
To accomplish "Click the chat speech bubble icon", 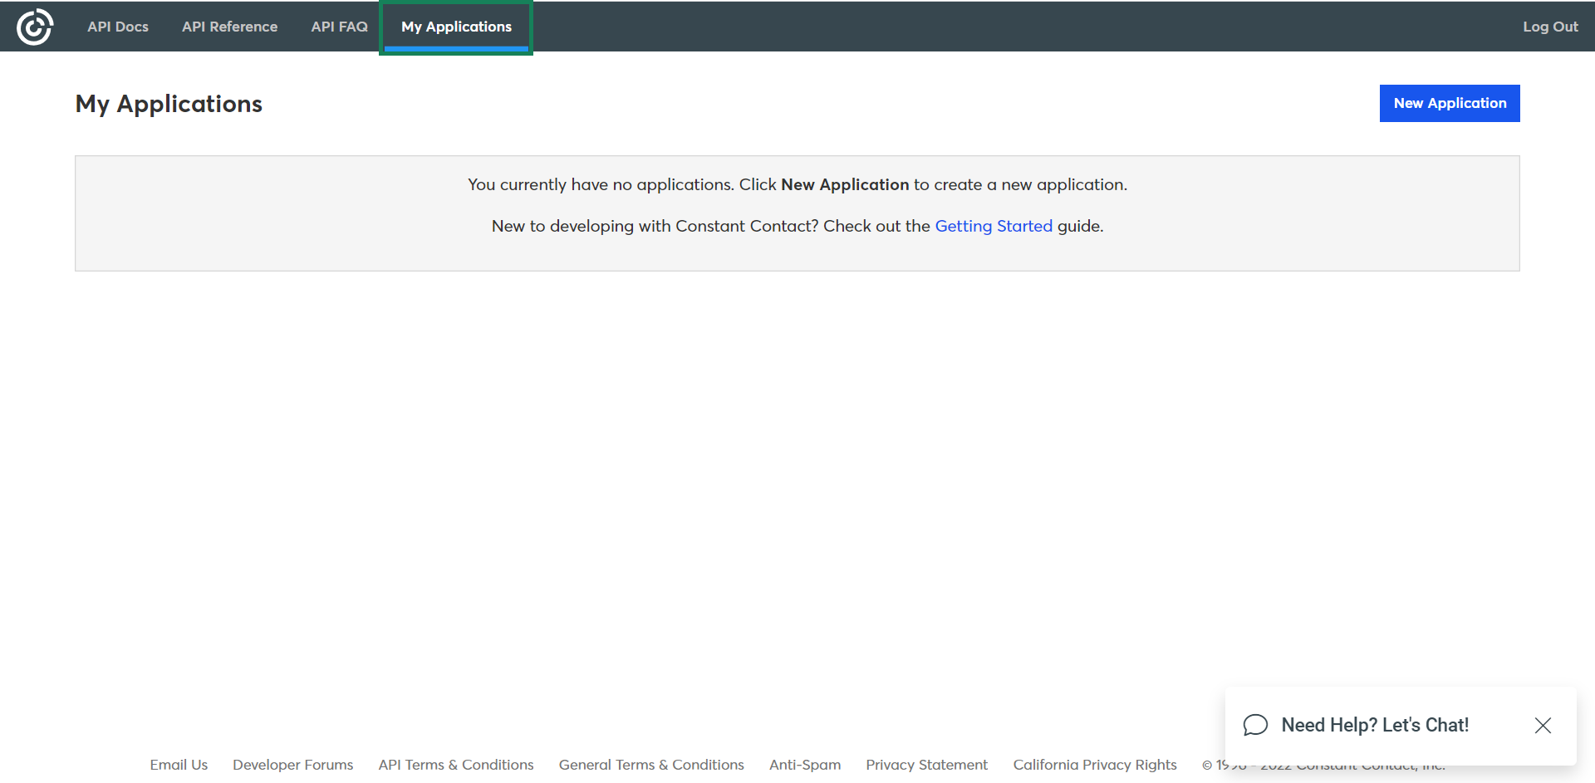I will (1255, 725).
